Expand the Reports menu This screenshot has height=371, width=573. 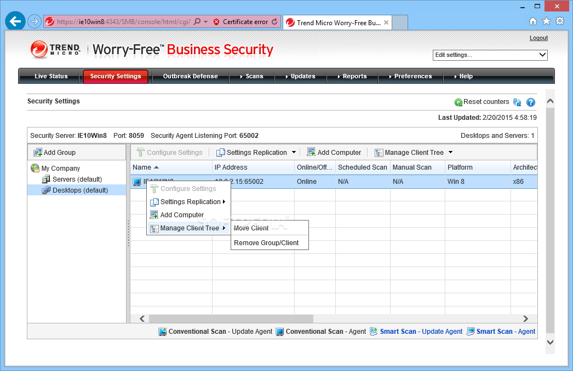pos(352,76)
